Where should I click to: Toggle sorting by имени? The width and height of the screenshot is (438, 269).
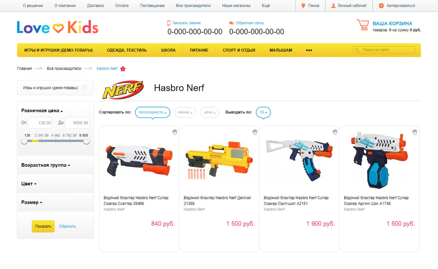click(x=185, y=112)
